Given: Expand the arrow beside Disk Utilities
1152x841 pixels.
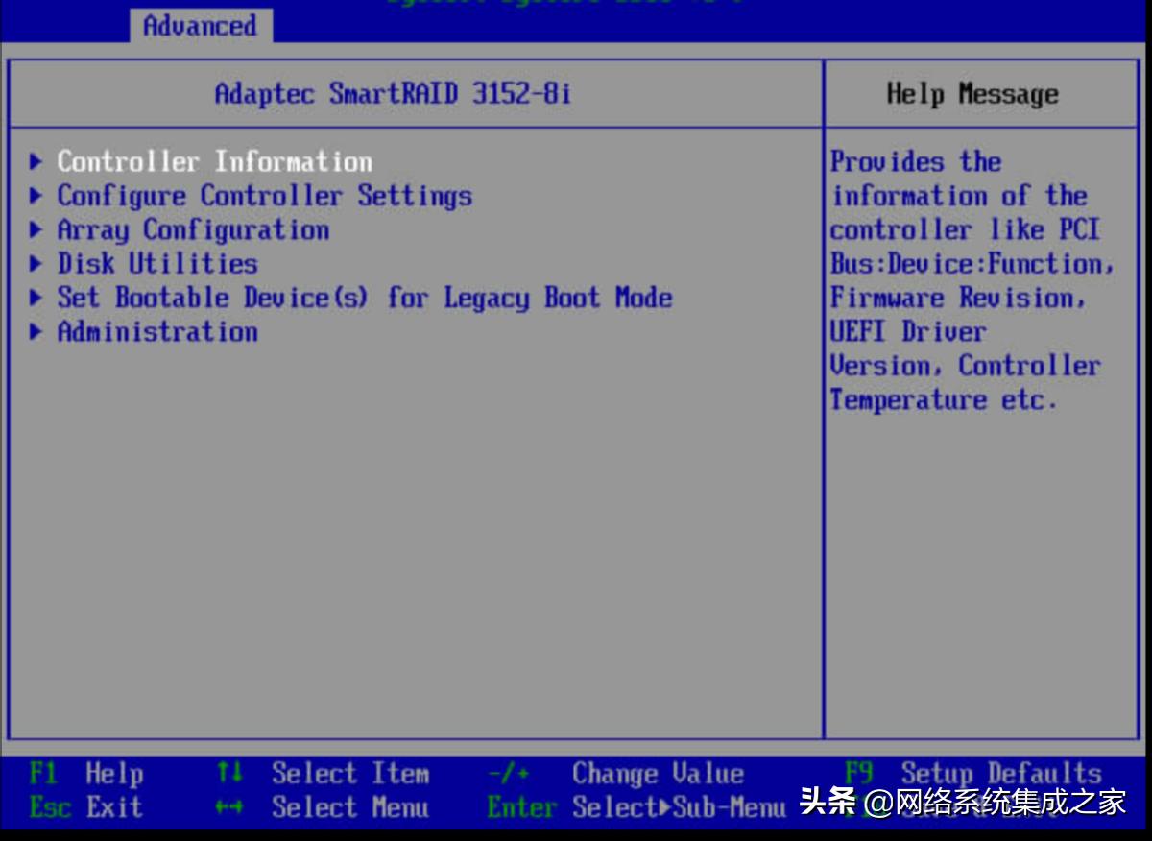Looking at the screenshot, I should (x=36, y=263).
